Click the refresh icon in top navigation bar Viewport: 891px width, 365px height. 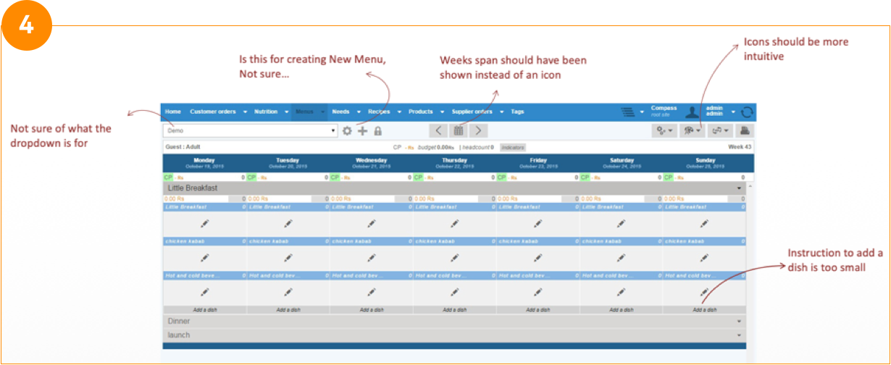coord(747,112)
